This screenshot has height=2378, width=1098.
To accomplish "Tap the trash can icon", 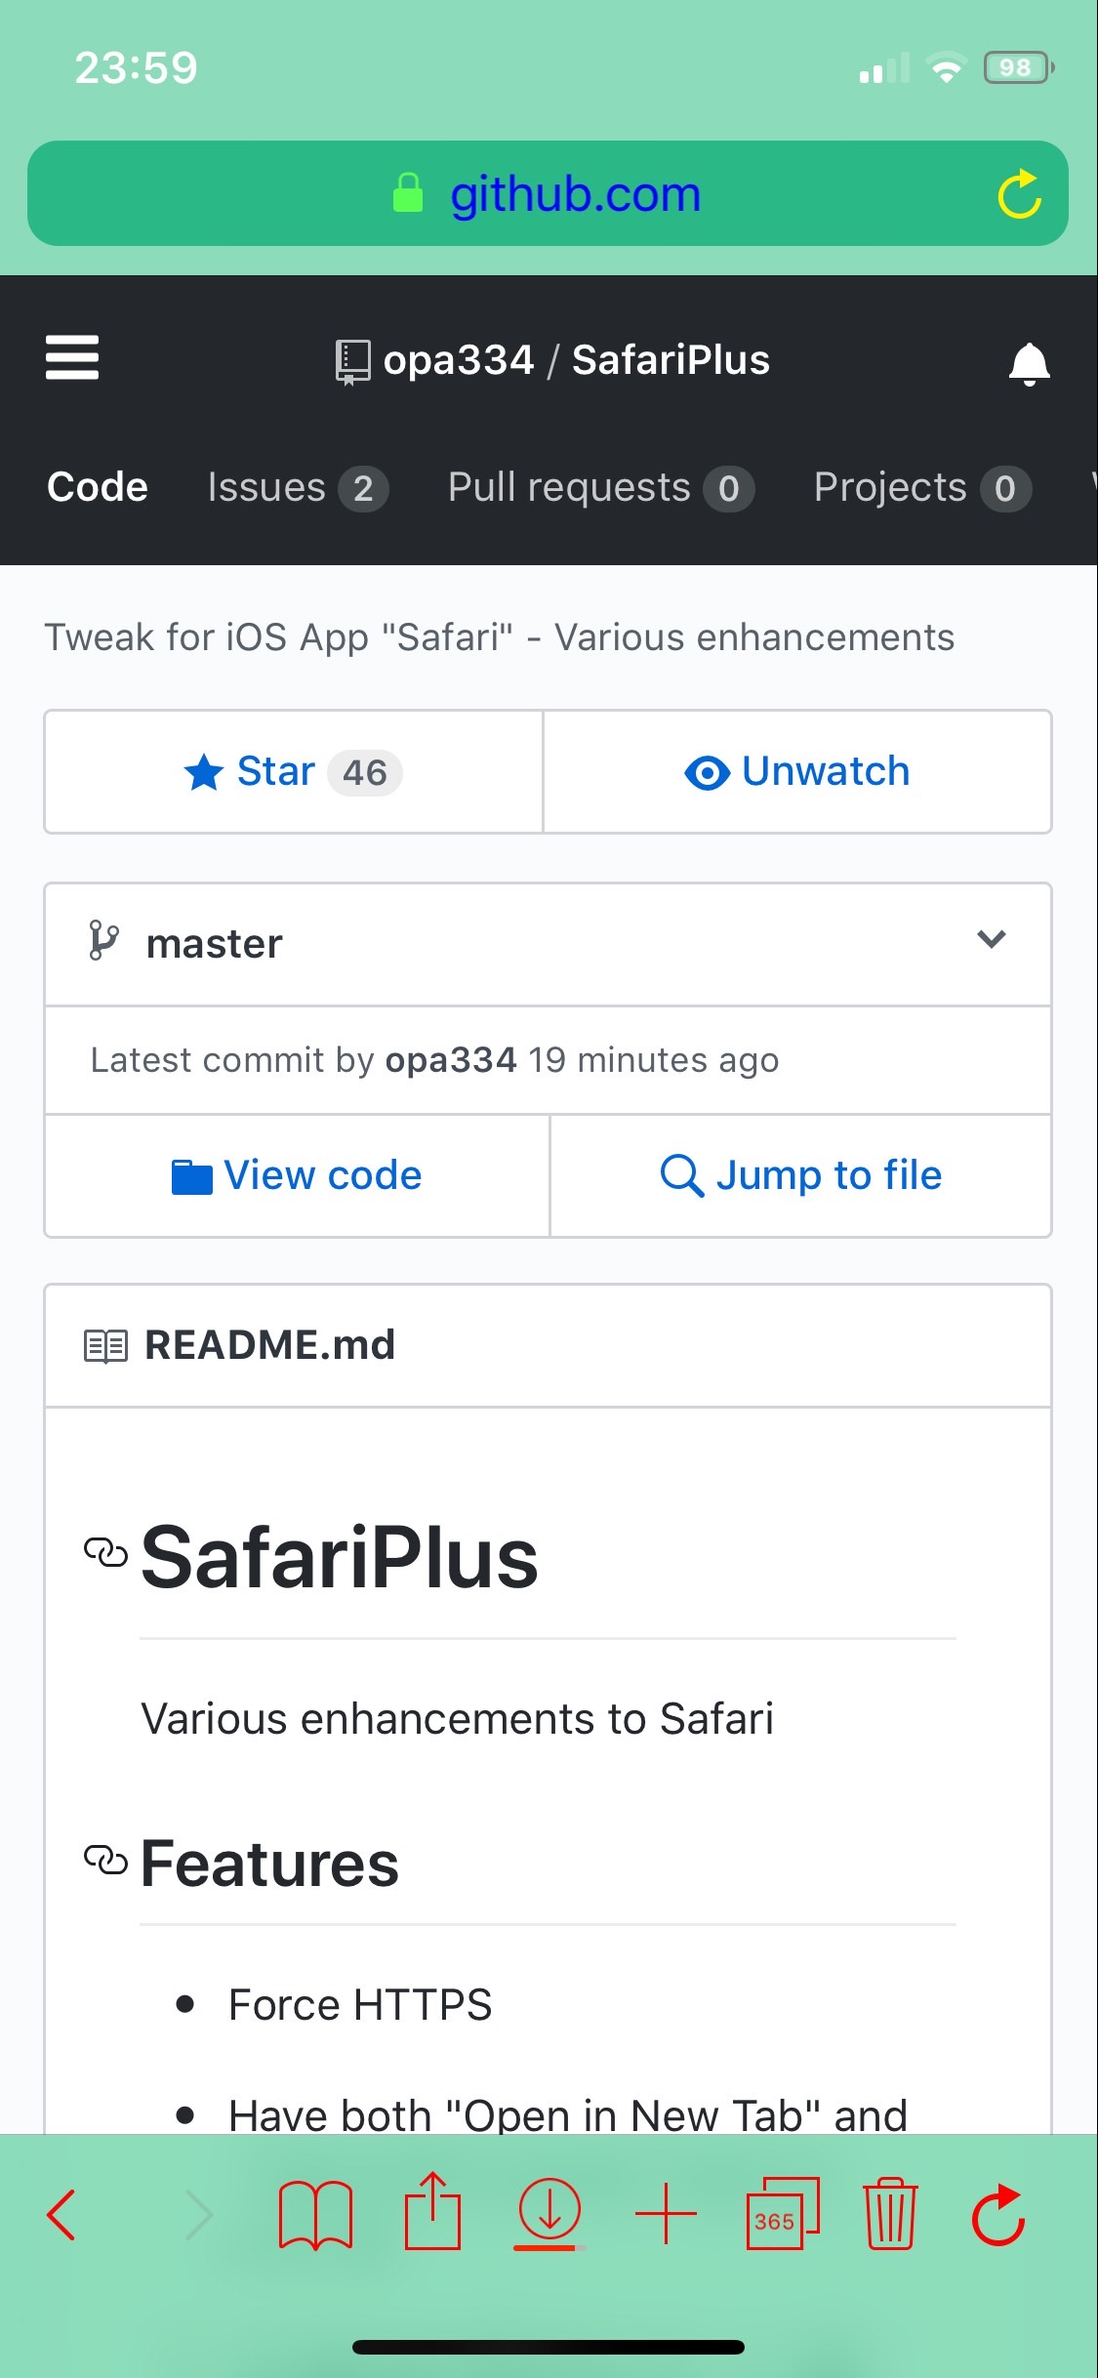I will [890, 2213].
